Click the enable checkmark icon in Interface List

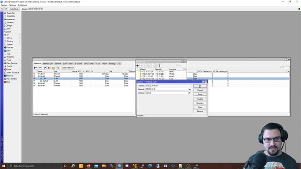click(45, 68)
